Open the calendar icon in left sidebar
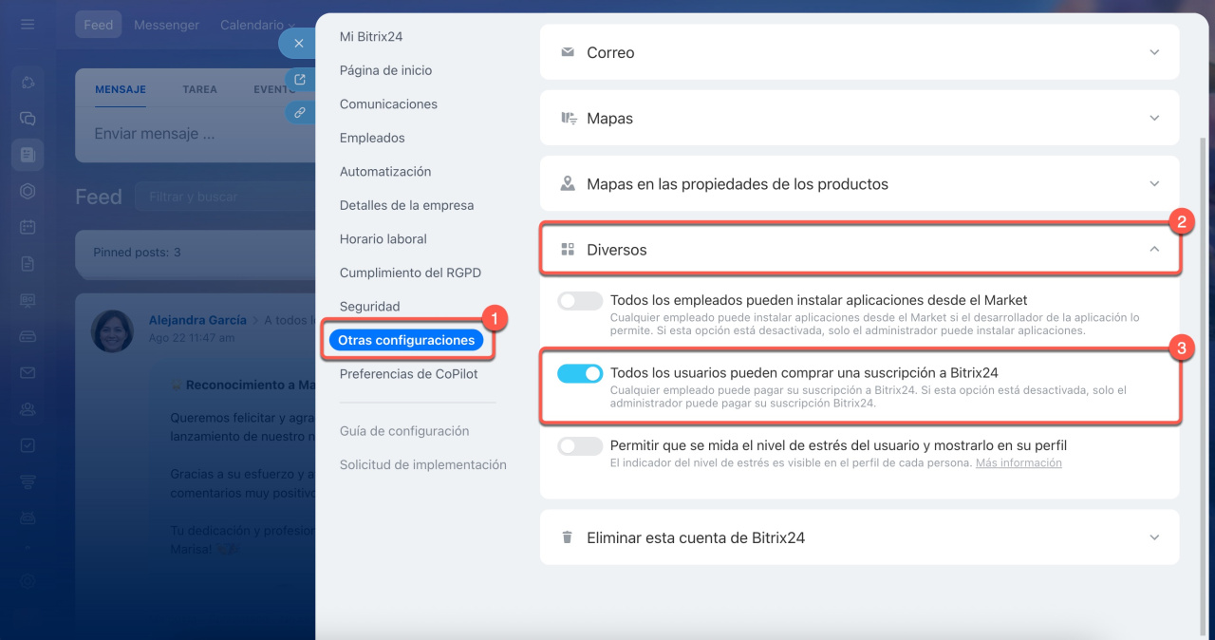 28,227
